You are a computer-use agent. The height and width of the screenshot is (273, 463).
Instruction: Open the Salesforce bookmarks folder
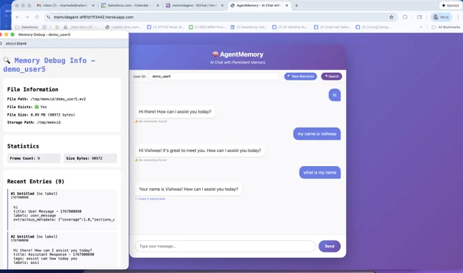[27, 27]
